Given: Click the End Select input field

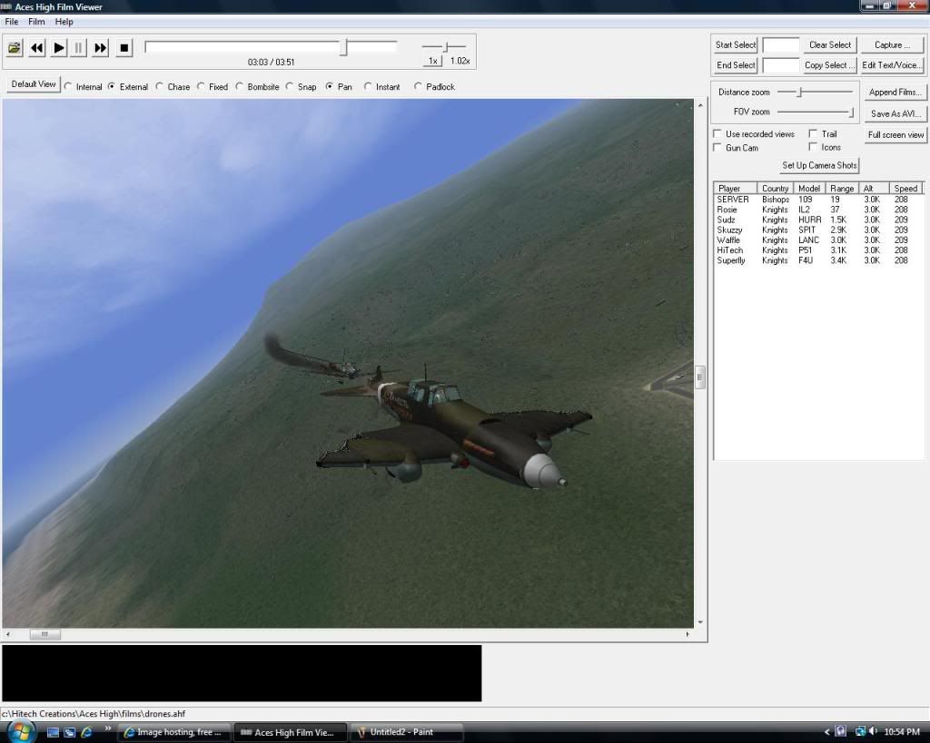Looking at the screenshot, I should (781, 65).
